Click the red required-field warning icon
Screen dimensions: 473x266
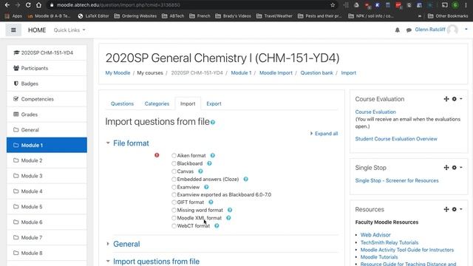pyautogui.click(x=157, y=155)
